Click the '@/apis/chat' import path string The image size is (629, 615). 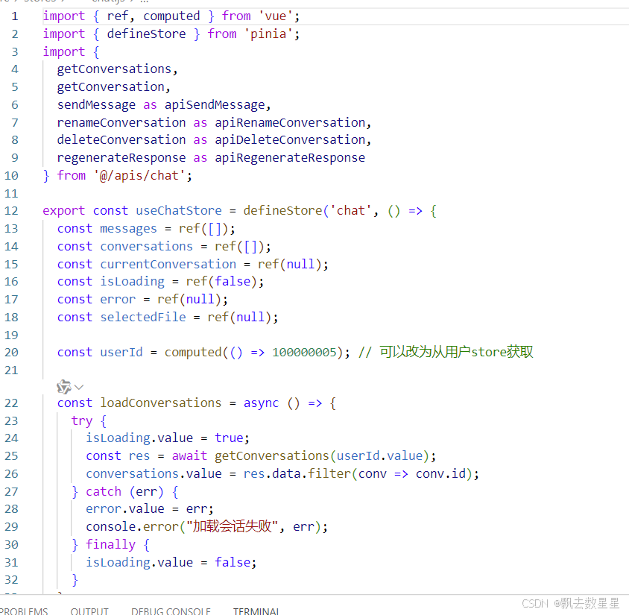coord(139,176)
